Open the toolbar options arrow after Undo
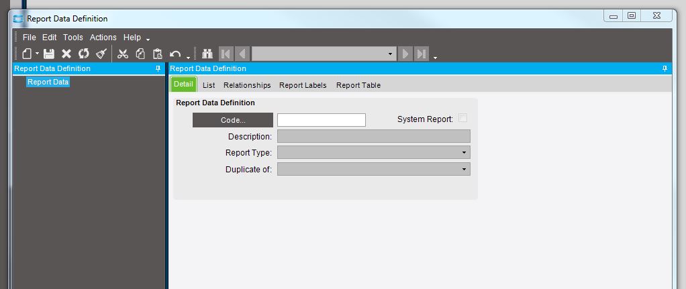Viewport: 686px width, 289px height. coord(188,58)
